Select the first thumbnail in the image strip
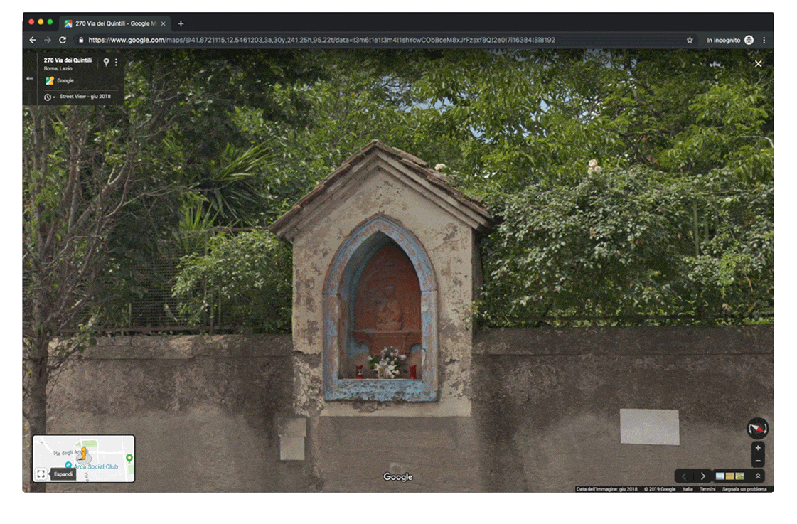 720,476
